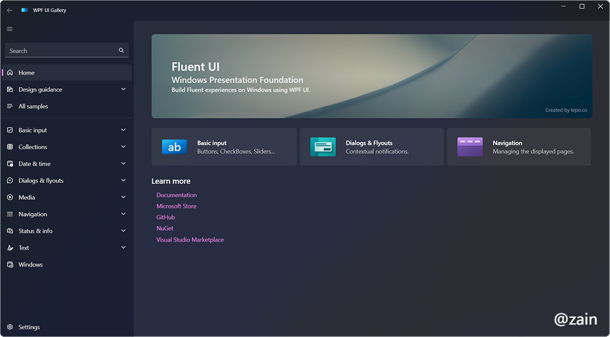610x337 pixels.
Task: Click the 'Learn more' heading
Action: (171, 181)
